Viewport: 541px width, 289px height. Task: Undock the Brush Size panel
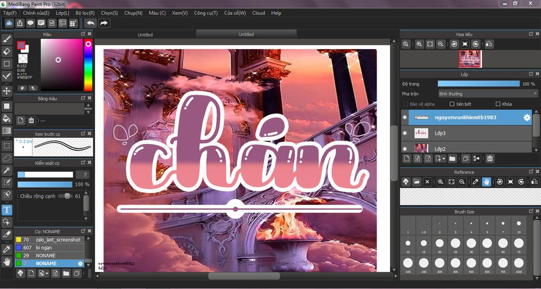pos(531,211)
